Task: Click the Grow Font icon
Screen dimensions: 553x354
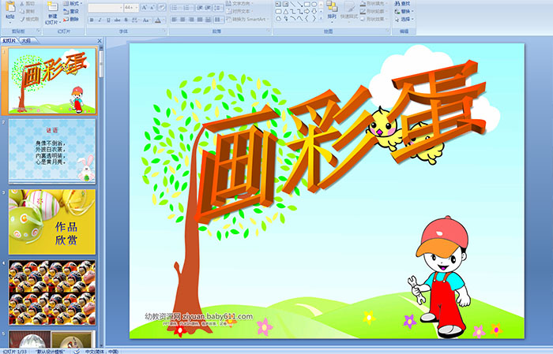Action: tap(145, 7)
